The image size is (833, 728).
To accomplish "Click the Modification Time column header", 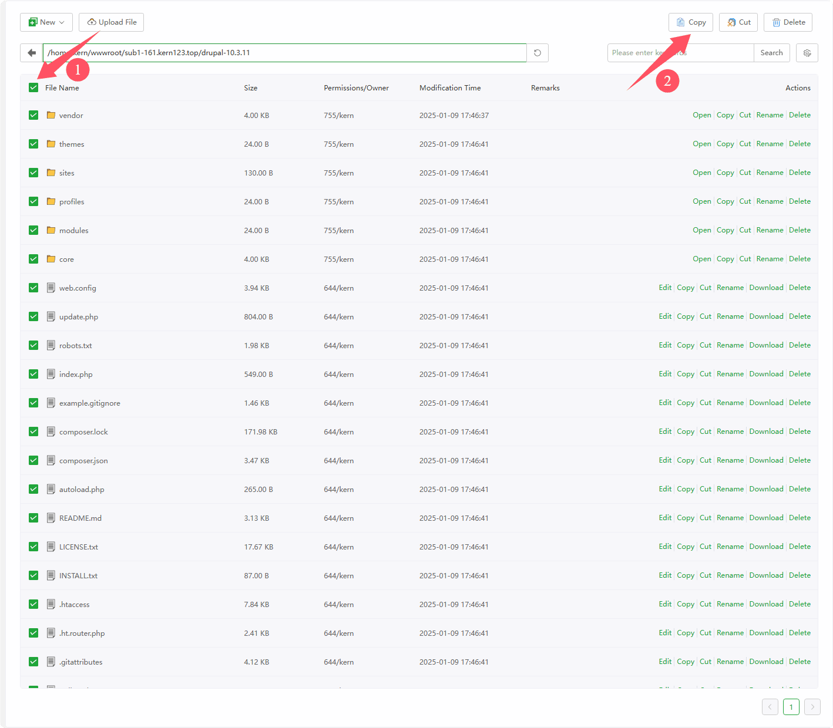I will click(450, 87).
